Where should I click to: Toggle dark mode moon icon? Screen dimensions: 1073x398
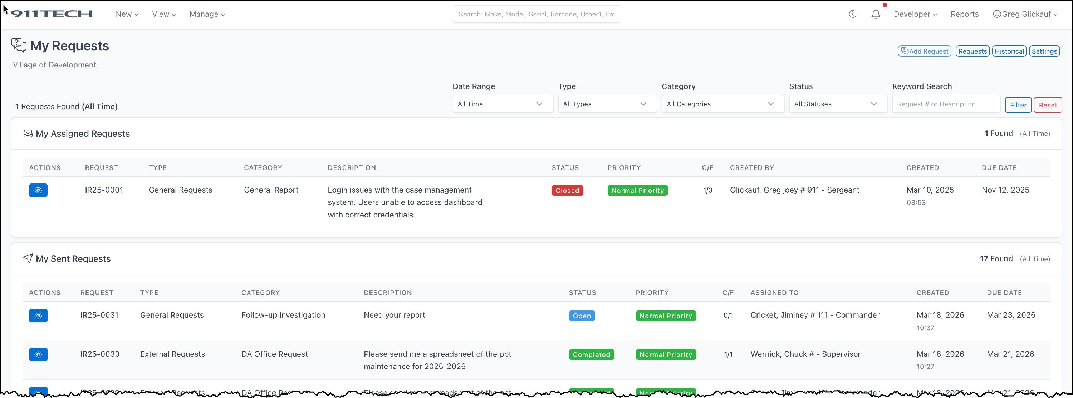852,14
